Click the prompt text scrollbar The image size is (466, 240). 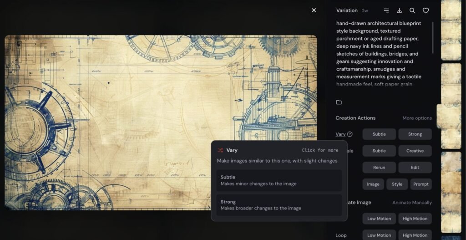point(432,37)
